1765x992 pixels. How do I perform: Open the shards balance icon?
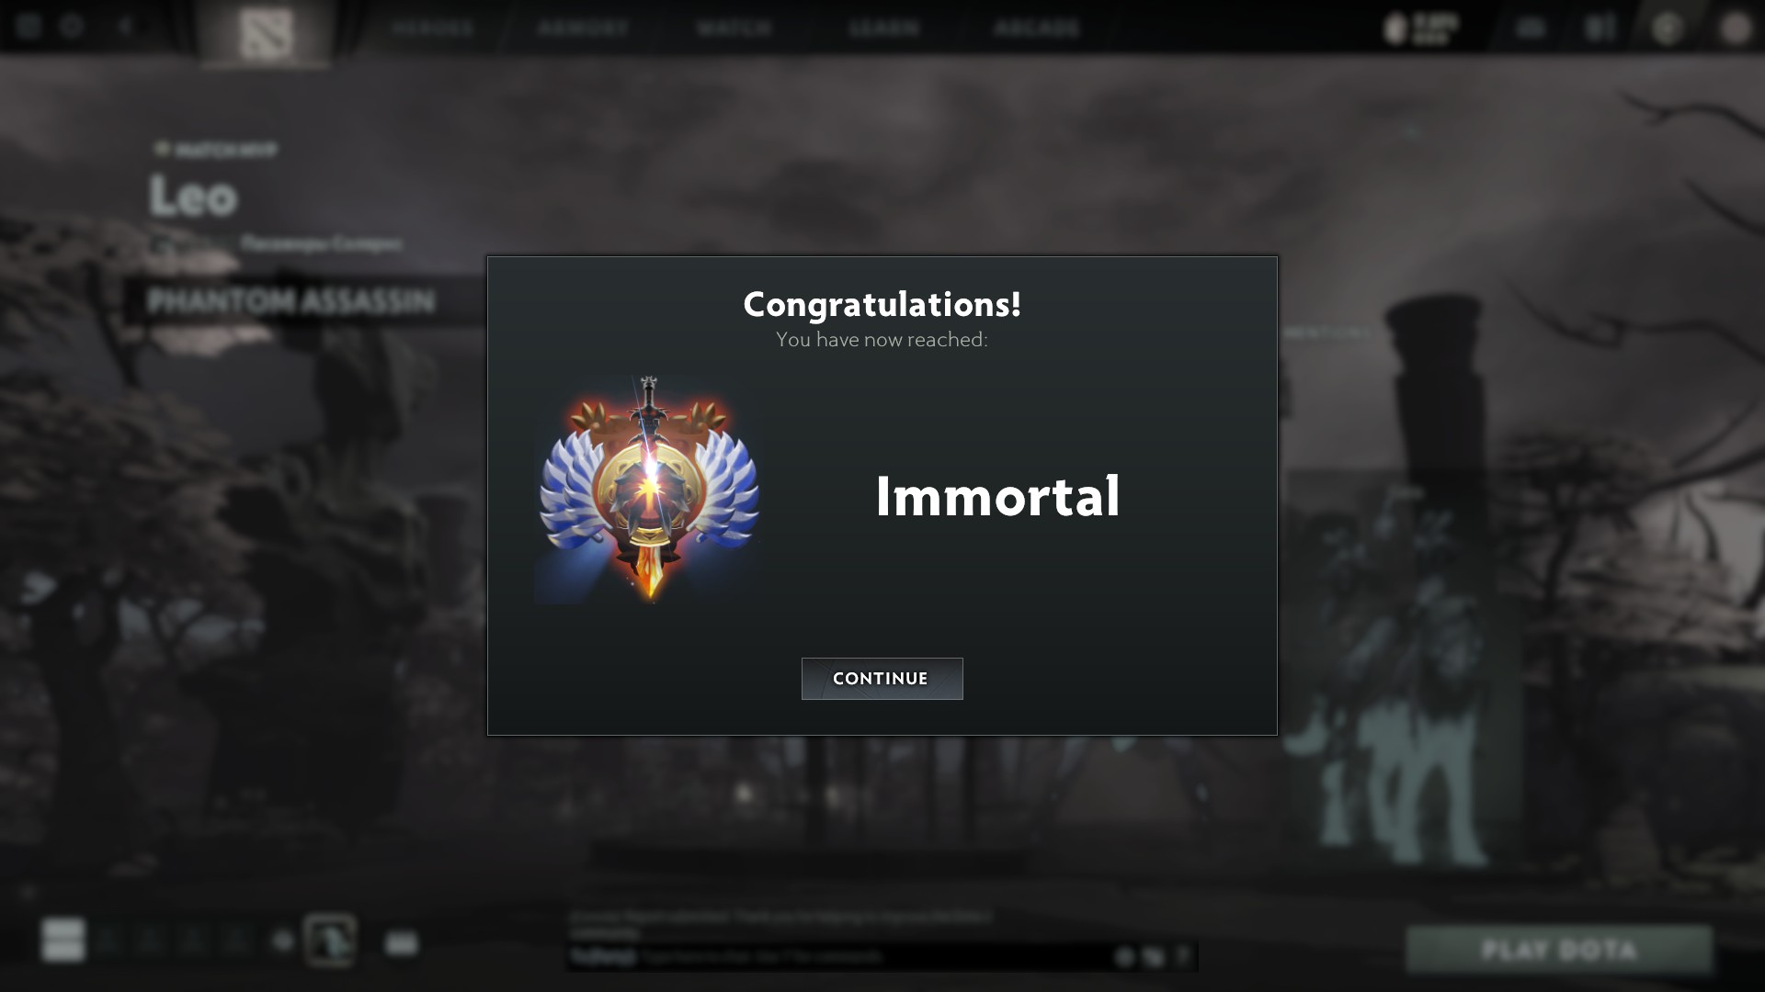click(x=1421, y=28)
